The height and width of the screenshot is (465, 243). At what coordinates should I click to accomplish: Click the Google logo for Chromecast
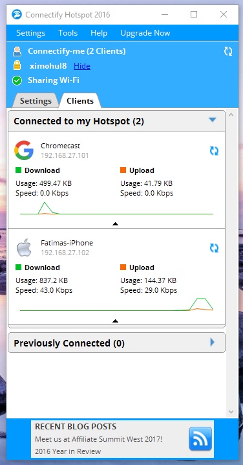click(24, 150)
